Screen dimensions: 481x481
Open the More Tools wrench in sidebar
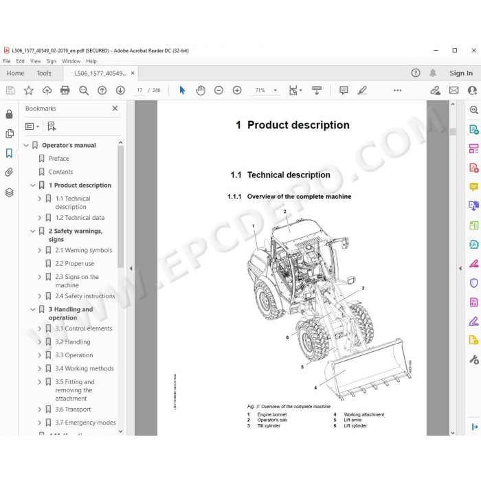click(473, 359)
